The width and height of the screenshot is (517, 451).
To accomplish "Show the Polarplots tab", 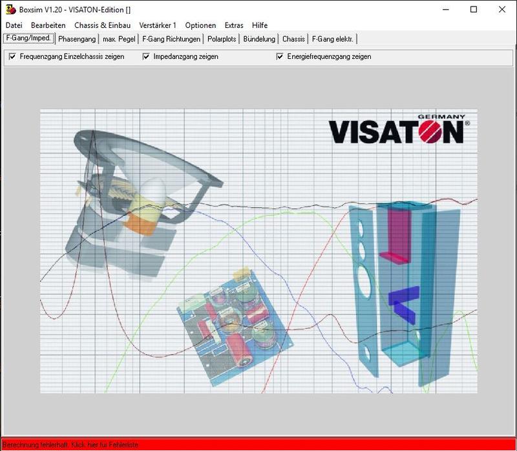I will [222, 39].
